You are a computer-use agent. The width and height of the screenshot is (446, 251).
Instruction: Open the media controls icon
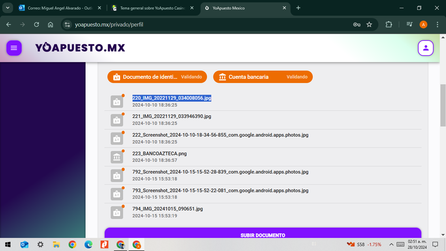pos(409,24)
